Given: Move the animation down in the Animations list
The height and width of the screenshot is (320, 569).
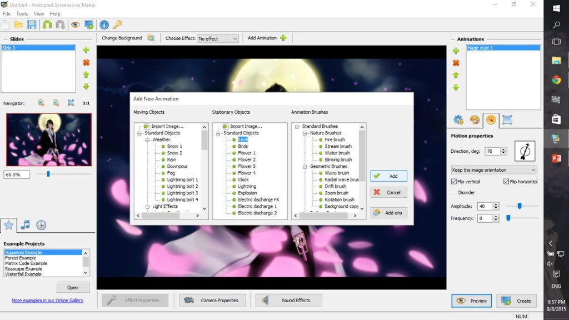Looking at the screenshot, I should 456,87.
